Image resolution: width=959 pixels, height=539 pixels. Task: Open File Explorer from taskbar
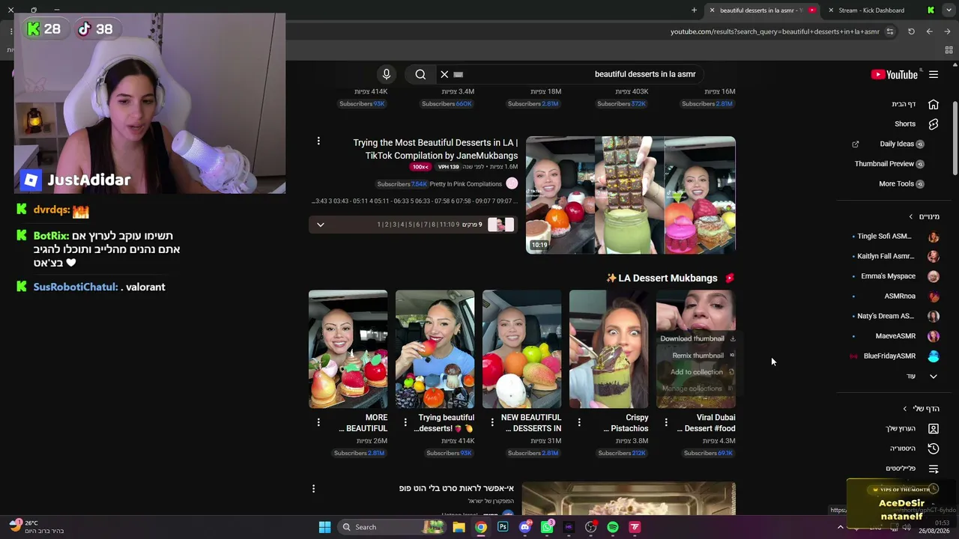(459, 527)
